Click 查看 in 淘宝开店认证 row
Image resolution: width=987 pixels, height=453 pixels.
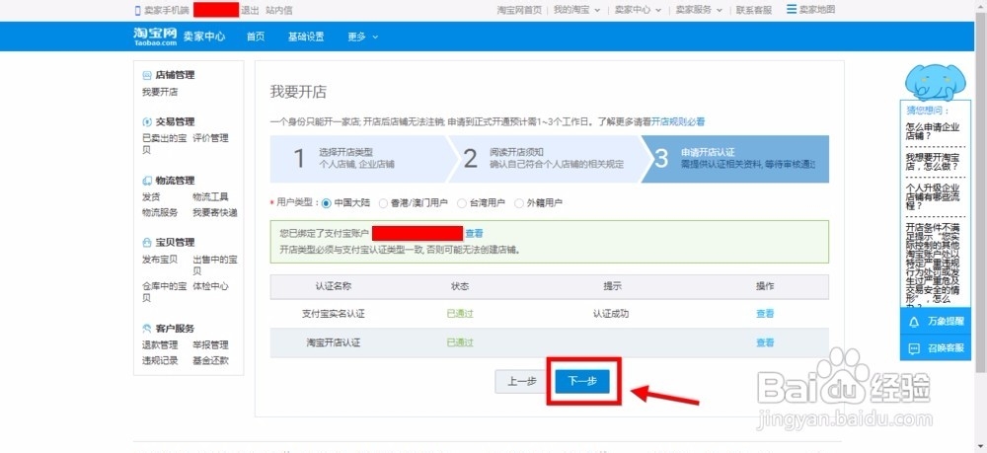765,342
